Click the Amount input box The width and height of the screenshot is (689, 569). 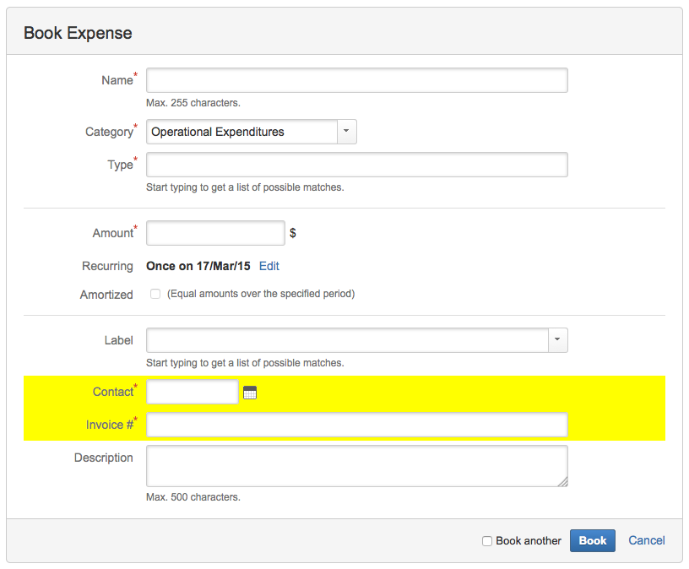214,233
